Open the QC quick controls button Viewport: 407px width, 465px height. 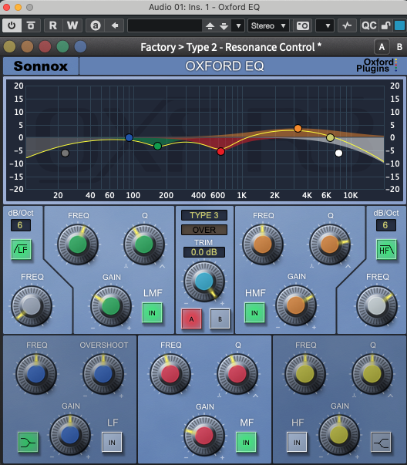[368, 25]
